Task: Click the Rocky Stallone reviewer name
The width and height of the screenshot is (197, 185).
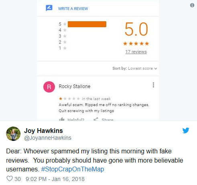Action: [75, 86]
